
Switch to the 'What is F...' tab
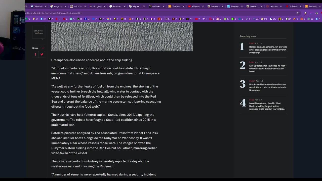tap(37, 6)
